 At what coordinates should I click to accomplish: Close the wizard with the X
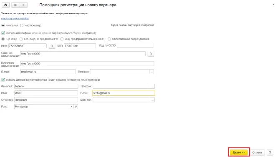coord(273,5)
